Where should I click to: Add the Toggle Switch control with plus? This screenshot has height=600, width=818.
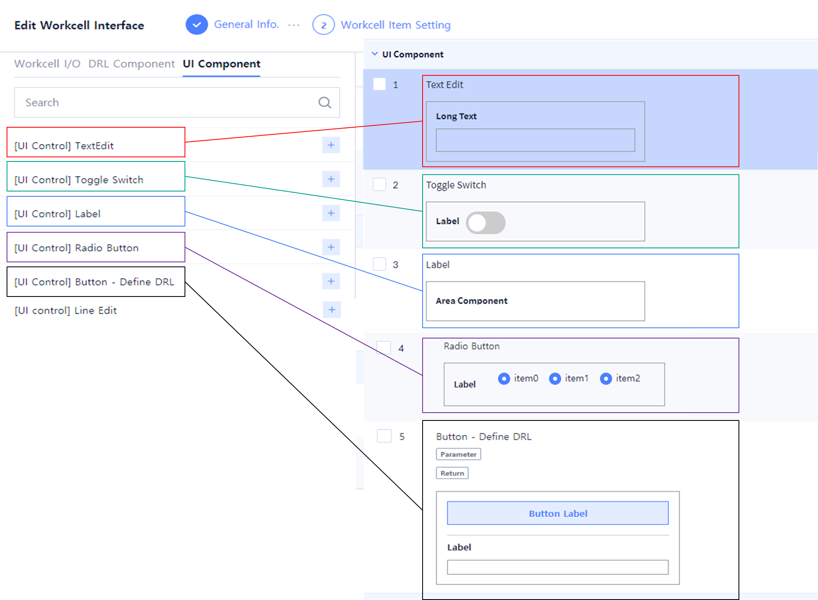(331, 179)
